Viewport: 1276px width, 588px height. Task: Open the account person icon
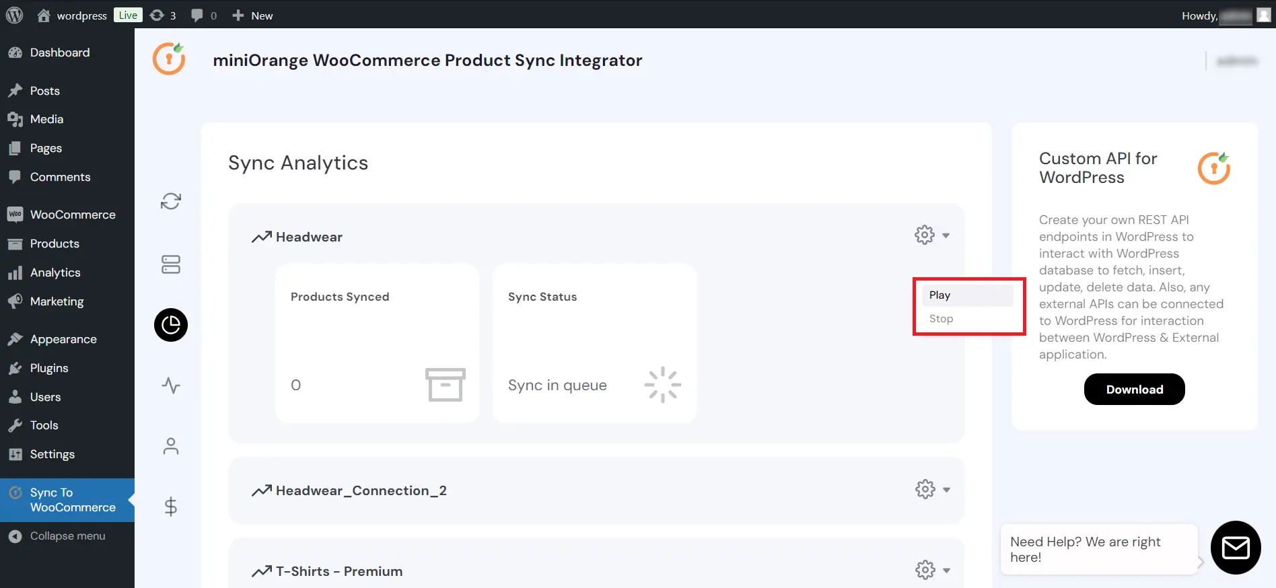[171, 446]
